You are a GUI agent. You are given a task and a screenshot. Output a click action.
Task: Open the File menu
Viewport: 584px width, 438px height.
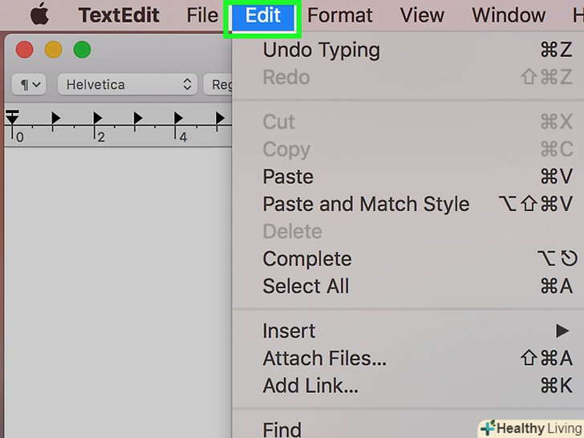[x=201, y=15]
